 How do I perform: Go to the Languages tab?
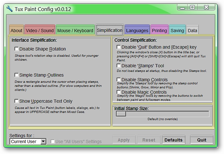pyautogui.click(x=137, y=29)
